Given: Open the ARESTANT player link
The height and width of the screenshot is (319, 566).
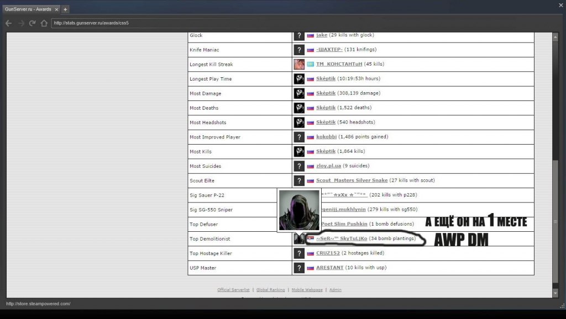Looking at the screenshot, I should (330, 268).
